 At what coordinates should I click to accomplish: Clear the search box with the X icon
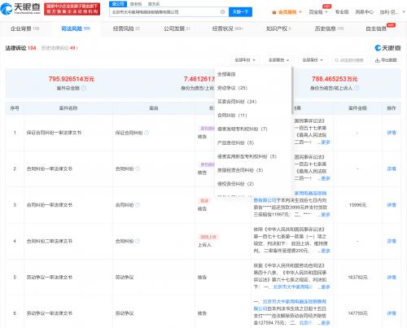222,11
